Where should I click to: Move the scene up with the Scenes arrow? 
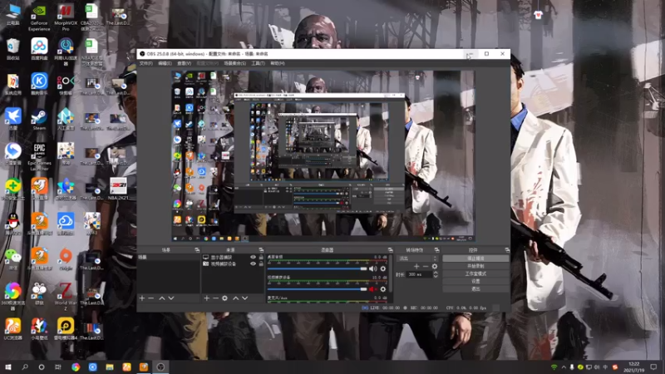(x=161, y=298)
